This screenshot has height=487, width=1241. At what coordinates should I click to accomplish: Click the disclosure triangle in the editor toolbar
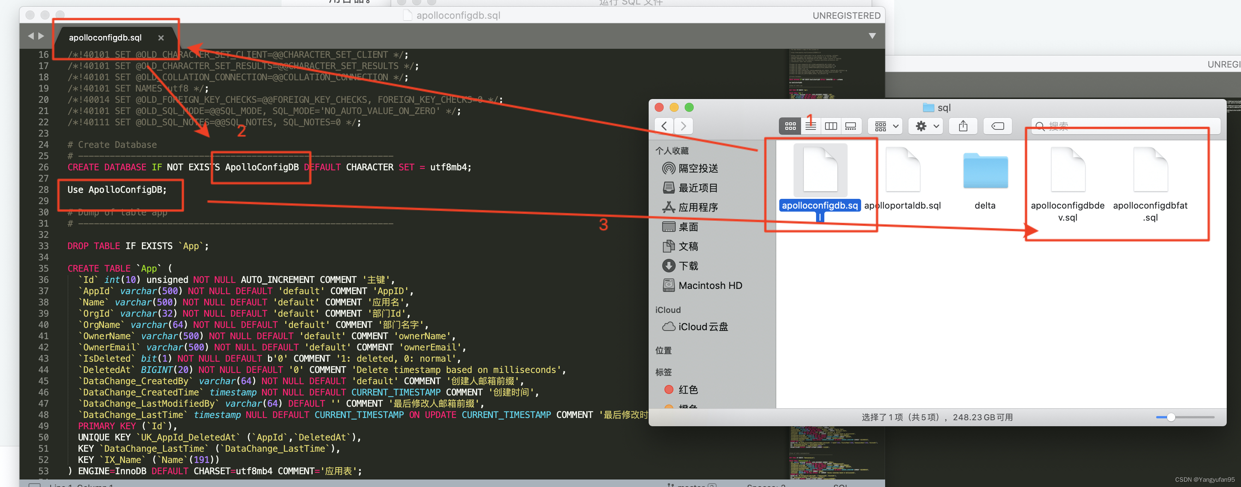(x=872, y=36)
